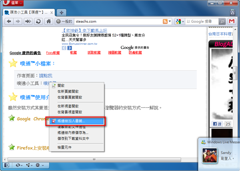Go back to previous page
This screenshot has height=171, width=240.
click(9, 22)
